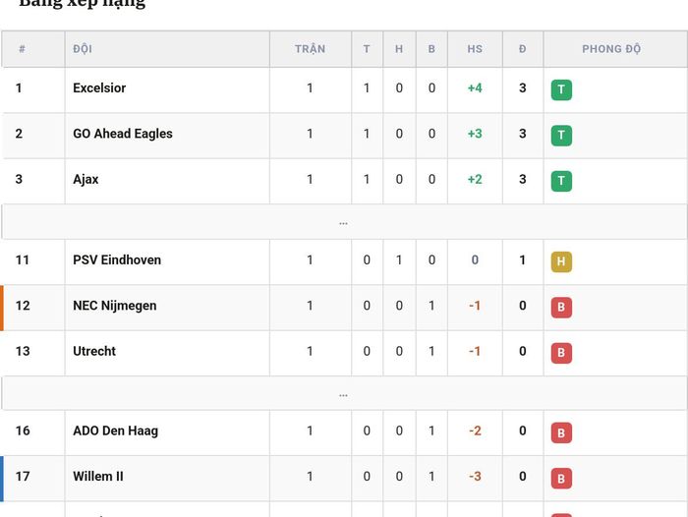Click ADO Den Haag's red B badge
The height and width of the screenshot is (517, 688).
pos(561,432)
